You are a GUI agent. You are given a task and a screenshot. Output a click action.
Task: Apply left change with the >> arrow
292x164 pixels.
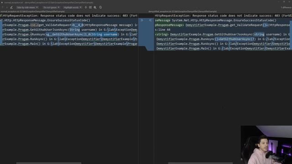pos(142,20)
